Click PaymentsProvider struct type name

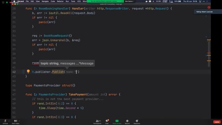(47, 85)
